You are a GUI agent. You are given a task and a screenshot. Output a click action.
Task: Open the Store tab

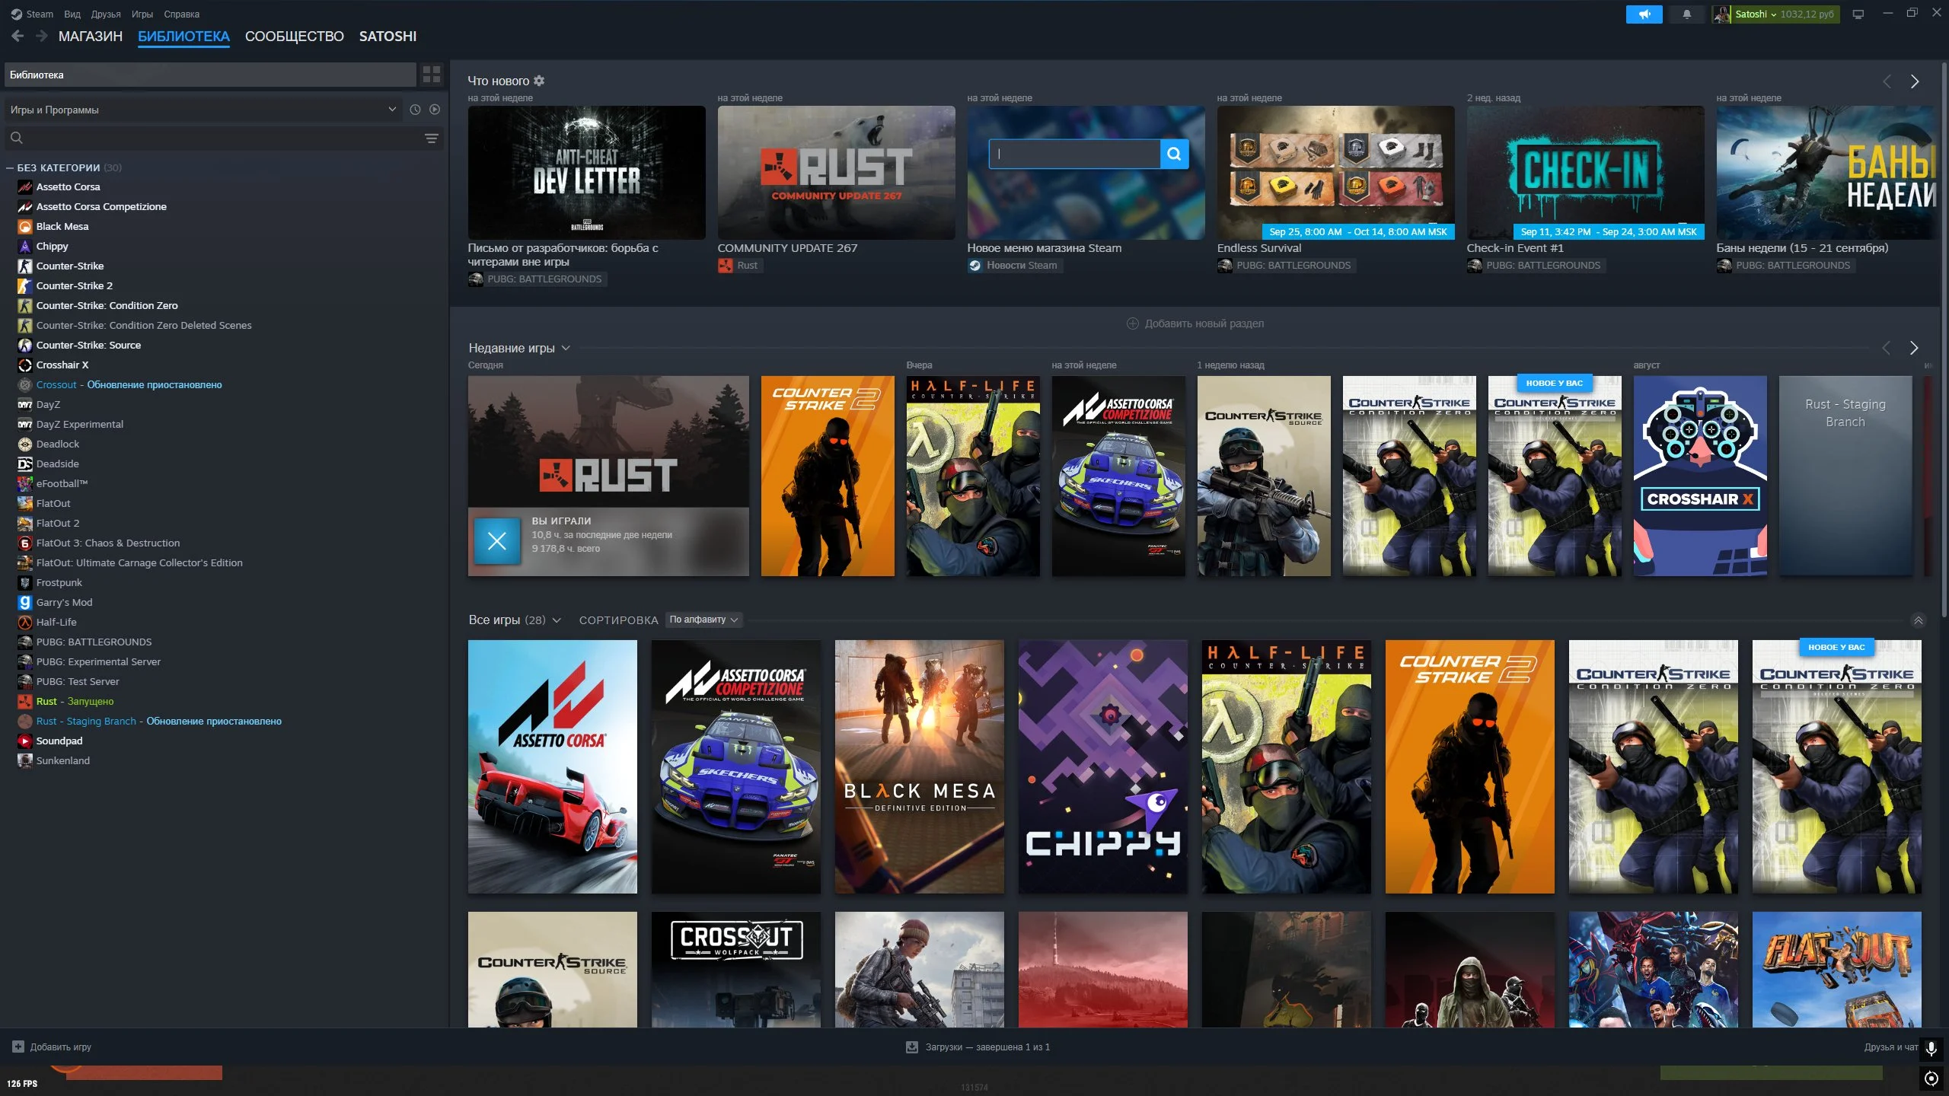[90, 36]
